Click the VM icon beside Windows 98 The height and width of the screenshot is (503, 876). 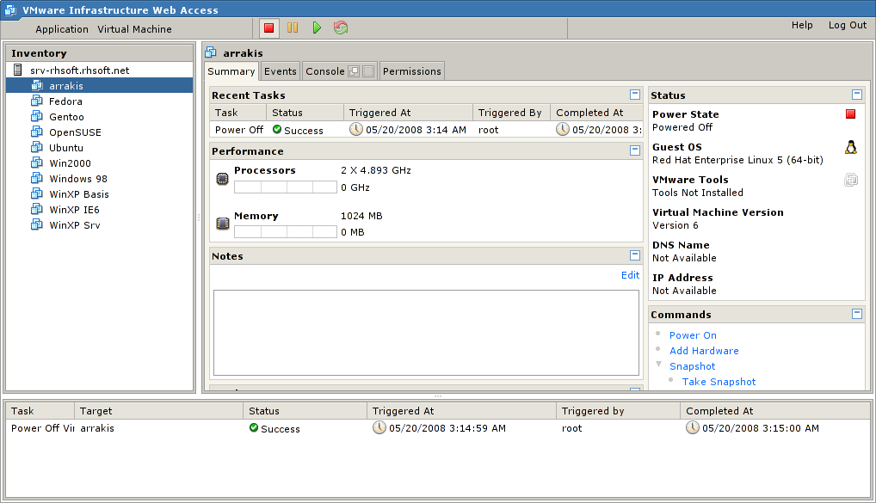click(37, 179)
